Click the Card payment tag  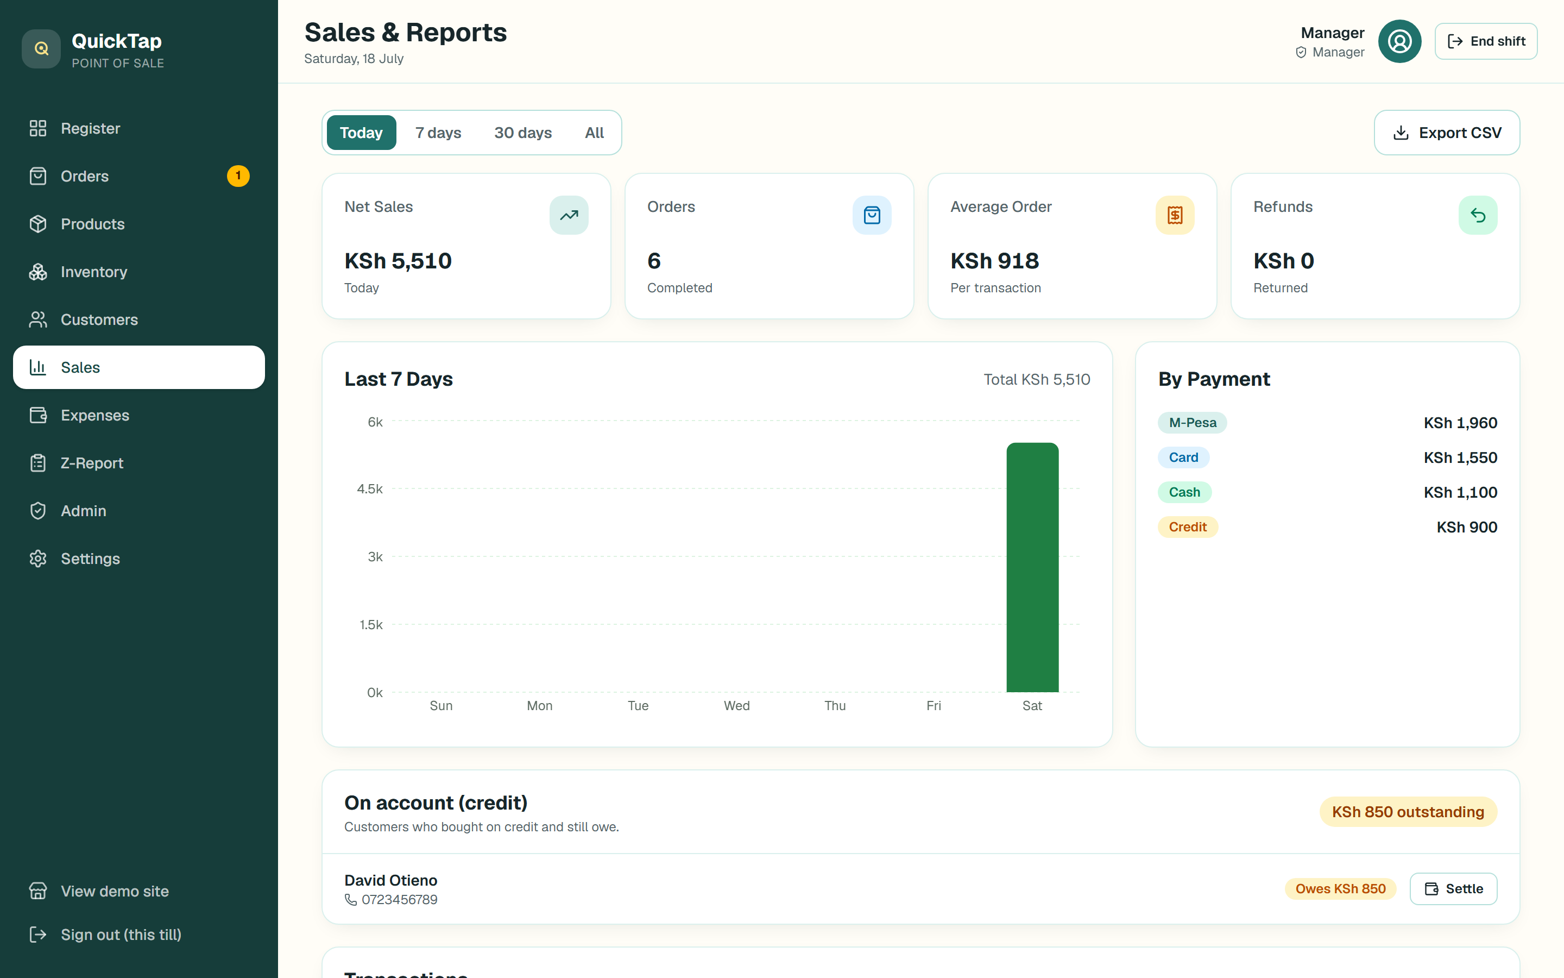pos(1183,457)
